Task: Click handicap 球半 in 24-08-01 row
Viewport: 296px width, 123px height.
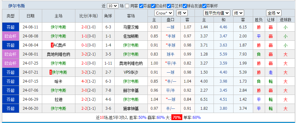Action: pyautogui.click(x=171, y=54)
